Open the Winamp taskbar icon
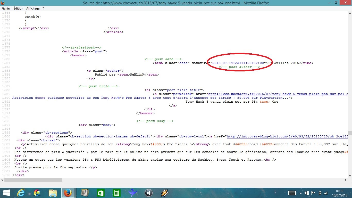The height and width of the screenshot is (198, 352). (164, 193)
